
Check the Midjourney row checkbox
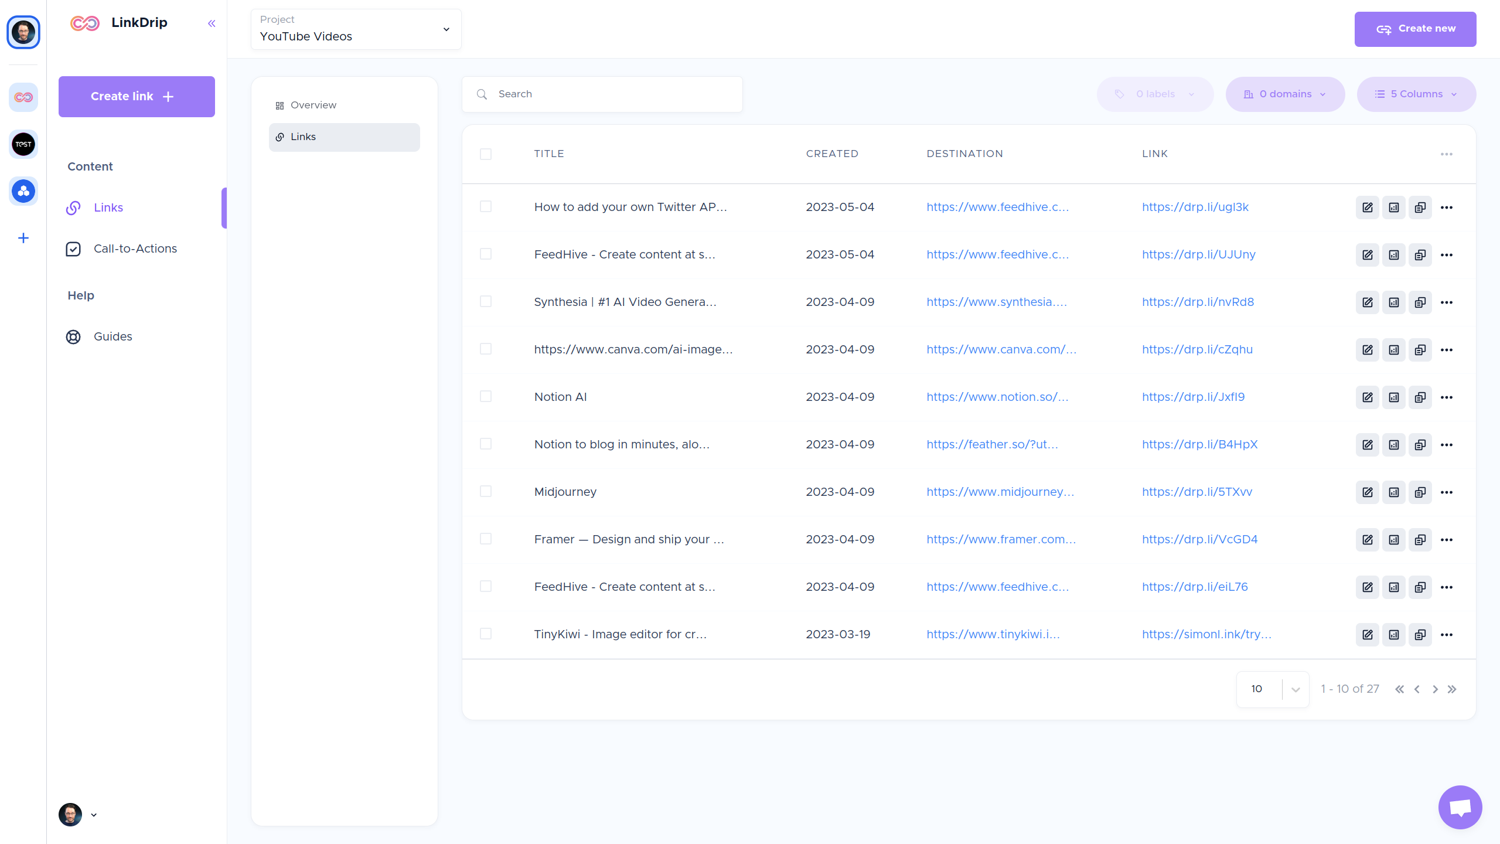tap(486, 492)
